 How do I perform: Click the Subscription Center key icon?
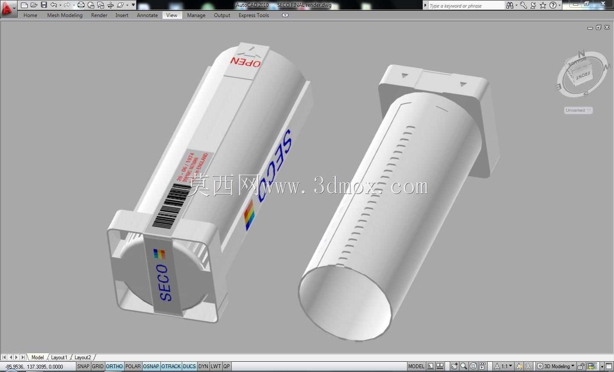click(x=524, y=5)
